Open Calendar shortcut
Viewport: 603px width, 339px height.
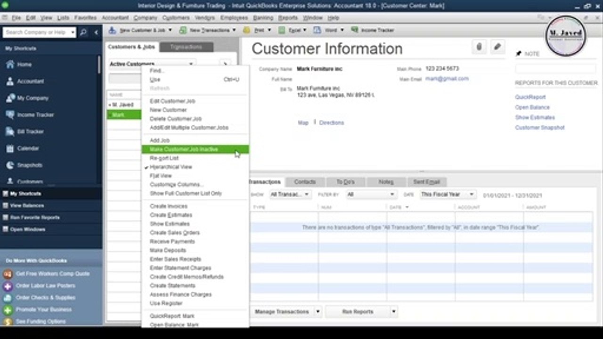(x=28, y=148)
